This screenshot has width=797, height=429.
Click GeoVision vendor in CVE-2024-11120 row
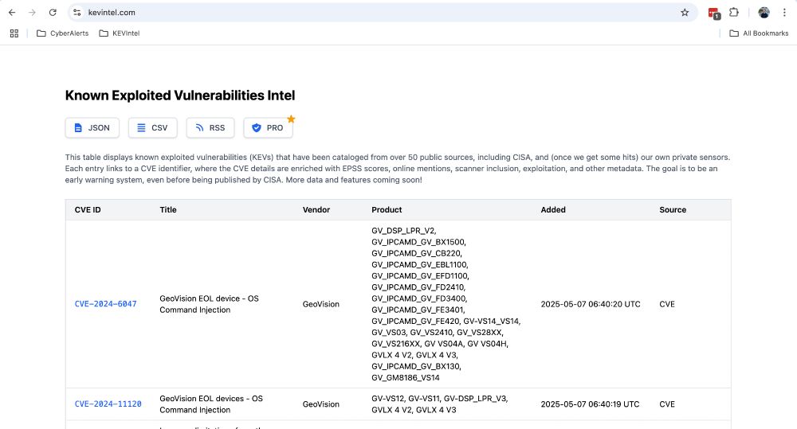[x=320, y=404]
